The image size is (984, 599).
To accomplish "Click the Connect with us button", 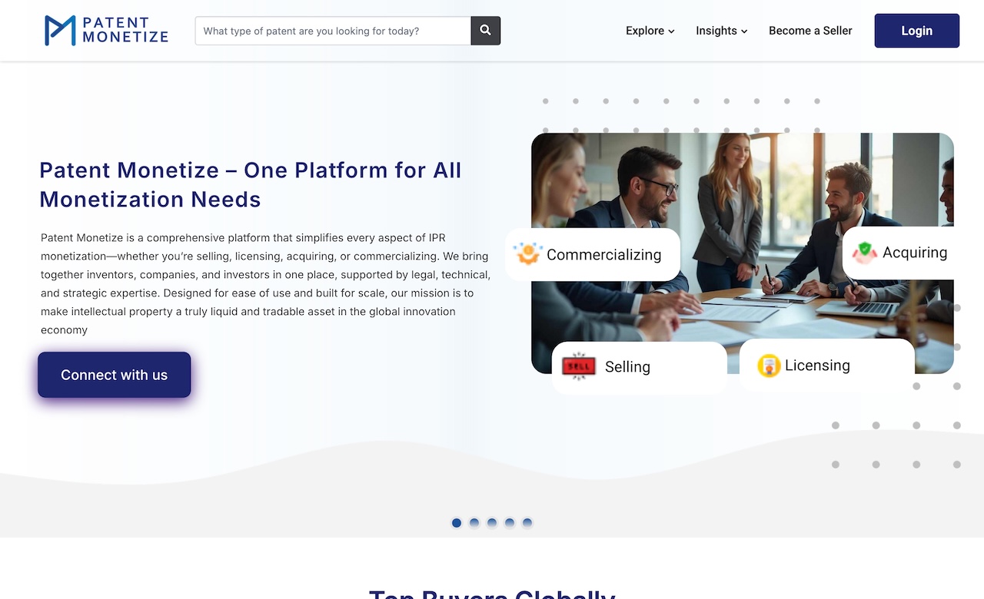I will pyautogui.click(x=114, y=375).
